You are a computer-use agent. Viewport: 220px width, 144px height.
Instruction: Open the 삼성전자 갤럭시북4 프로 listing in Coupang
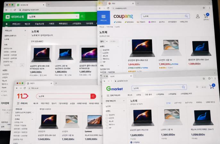[x=138, y=60]
